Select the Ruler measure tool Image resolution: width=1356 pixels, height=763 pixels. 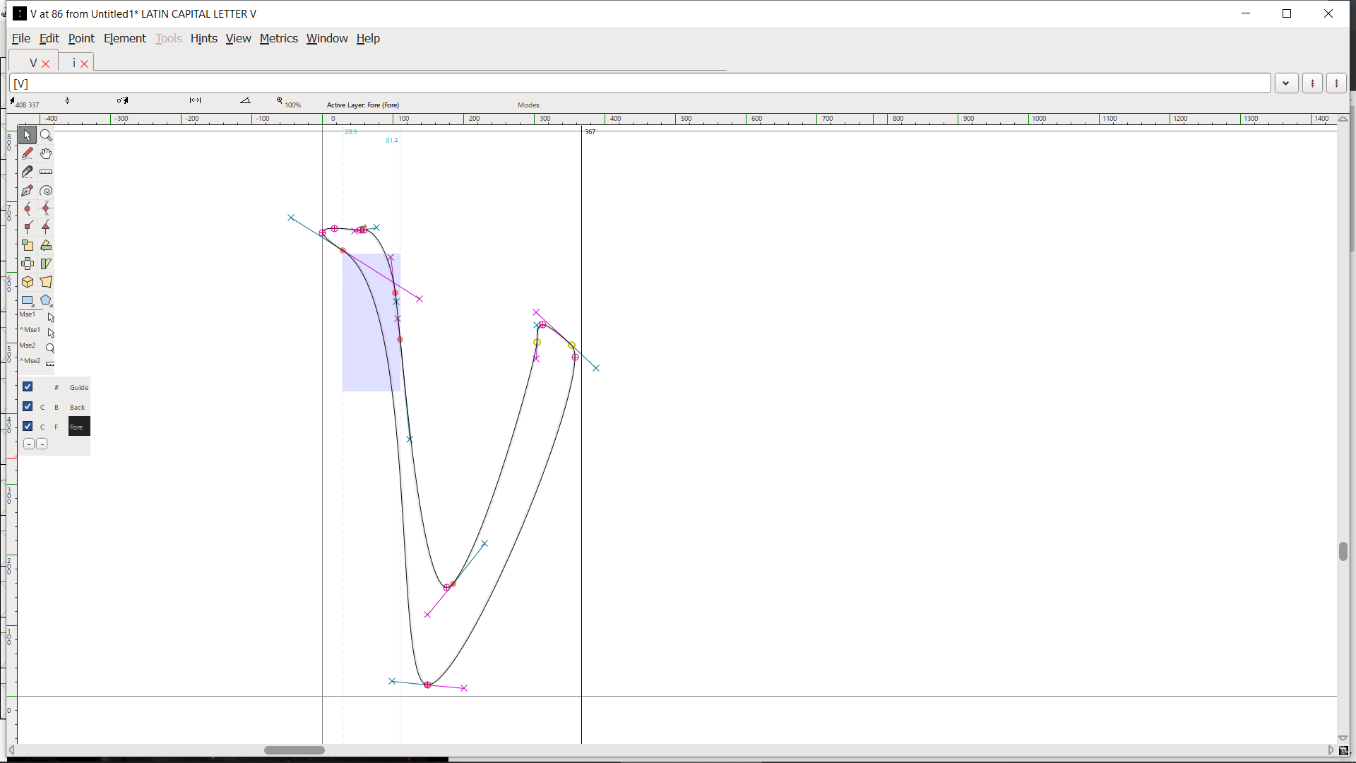pyautogui.click(x=46, y=172)
